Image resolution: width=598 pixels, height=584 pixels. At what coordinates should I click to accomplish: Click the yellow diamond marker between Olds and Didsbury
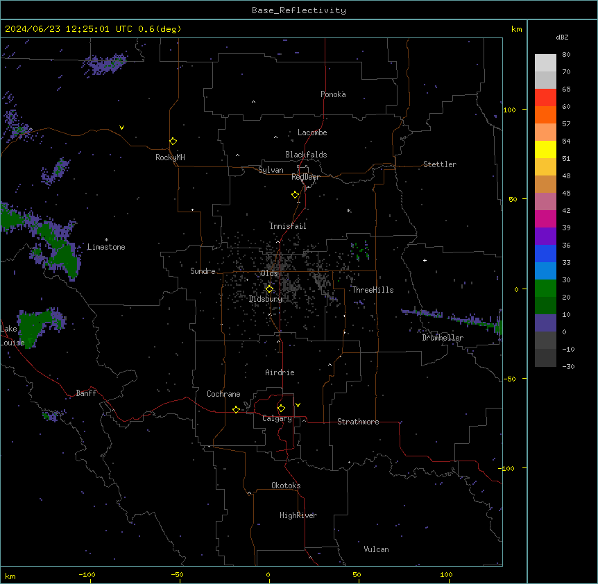270,289
